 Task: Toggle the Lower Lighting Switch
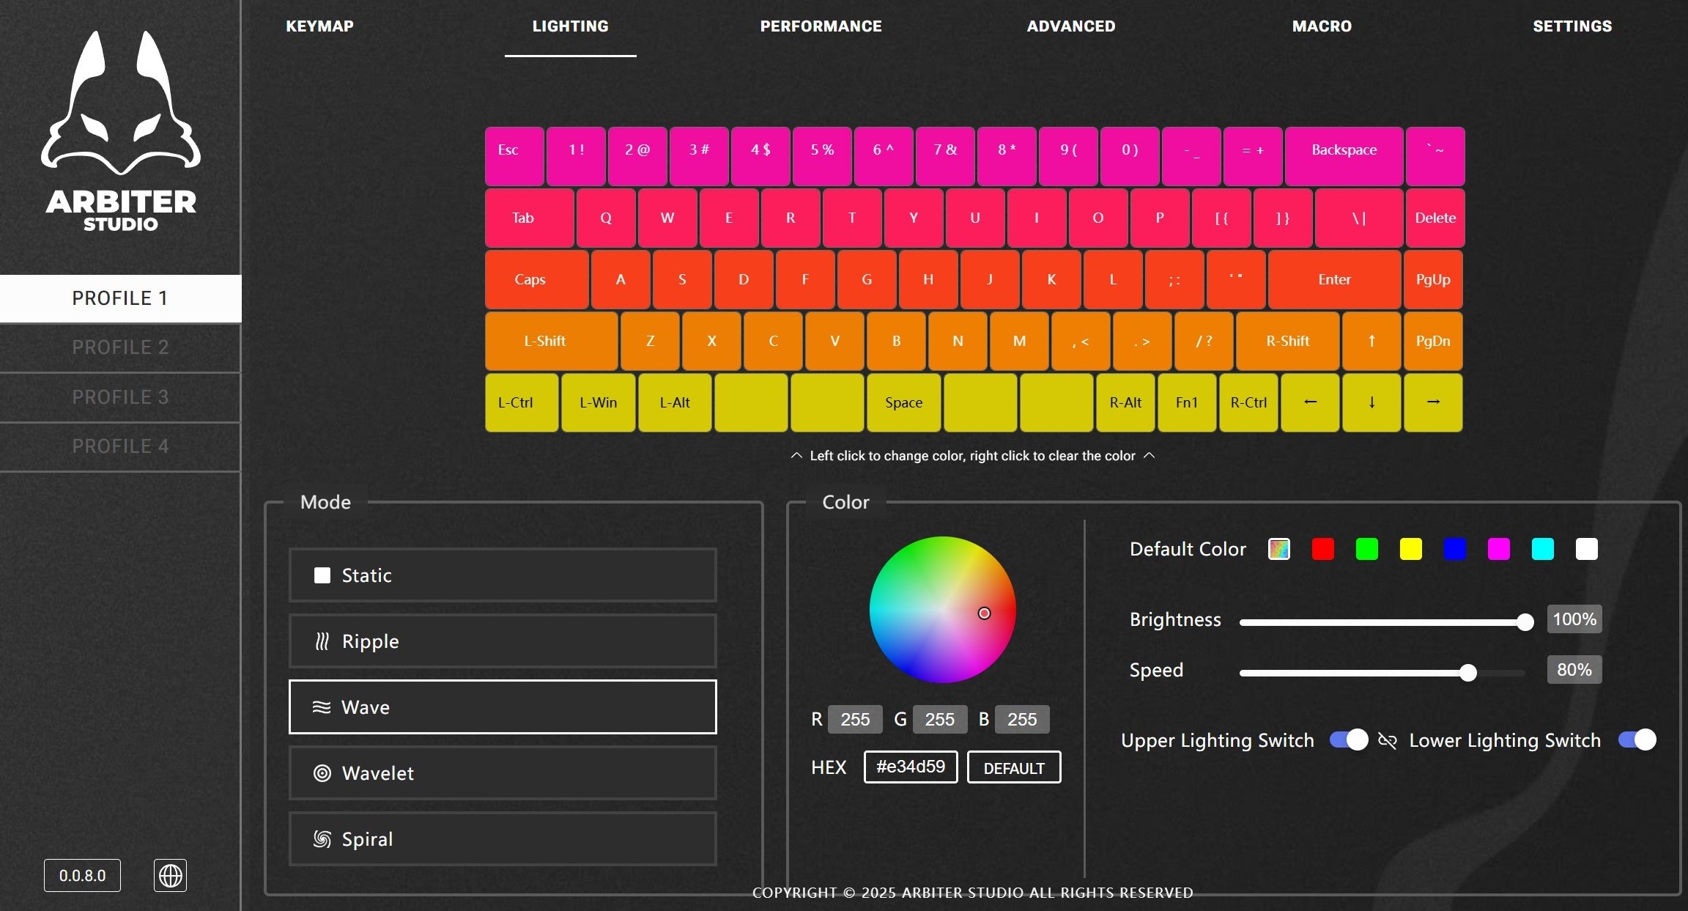1637,740
